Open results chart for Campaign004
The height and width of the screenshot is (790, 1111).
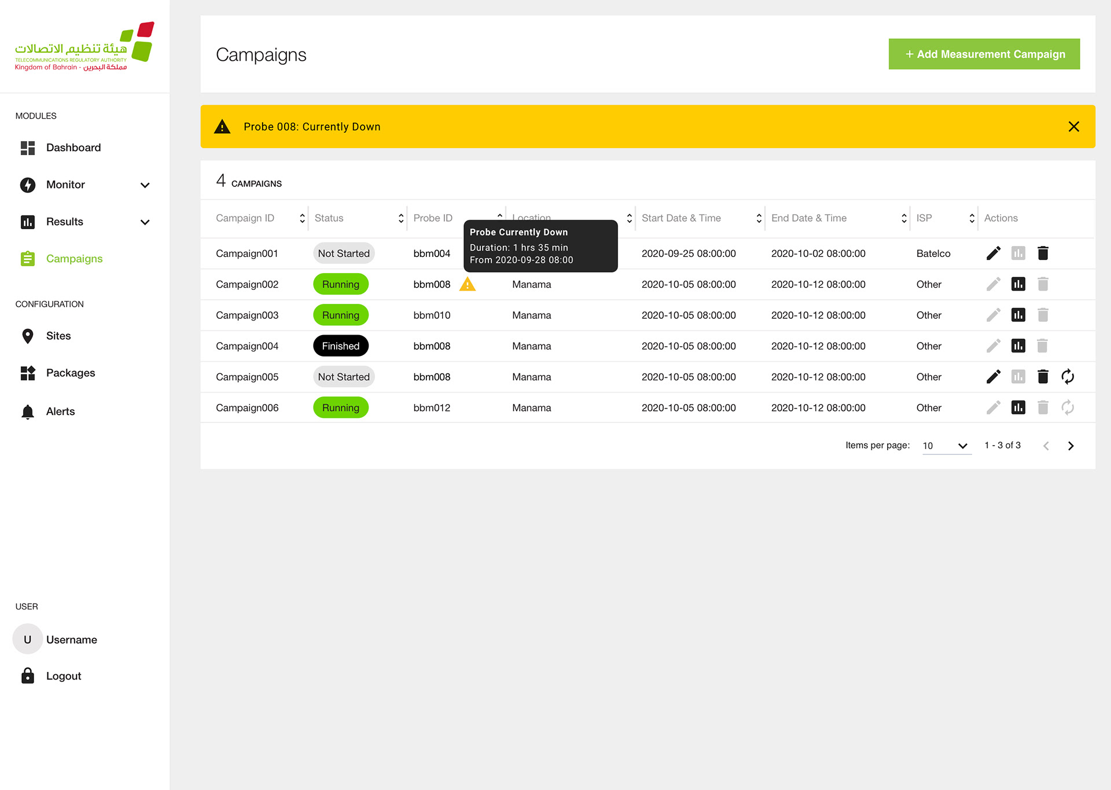tap(1018, 346)
